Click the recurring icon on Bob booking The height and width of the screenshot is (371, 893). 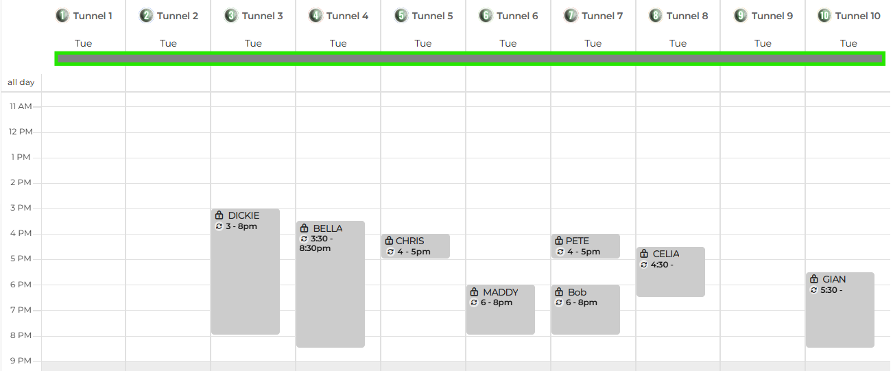pyautogui.click(x=559, y=302)
